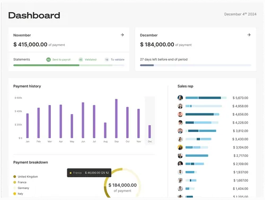The image size is (265, 200).
Task: Select the avatar of the $ 5,673.00 sales rep
Action: (x=180, y=98)
